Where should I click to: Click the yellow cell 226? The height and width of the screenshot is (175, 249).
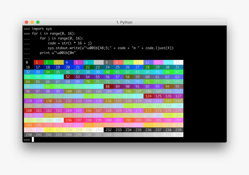49,130
